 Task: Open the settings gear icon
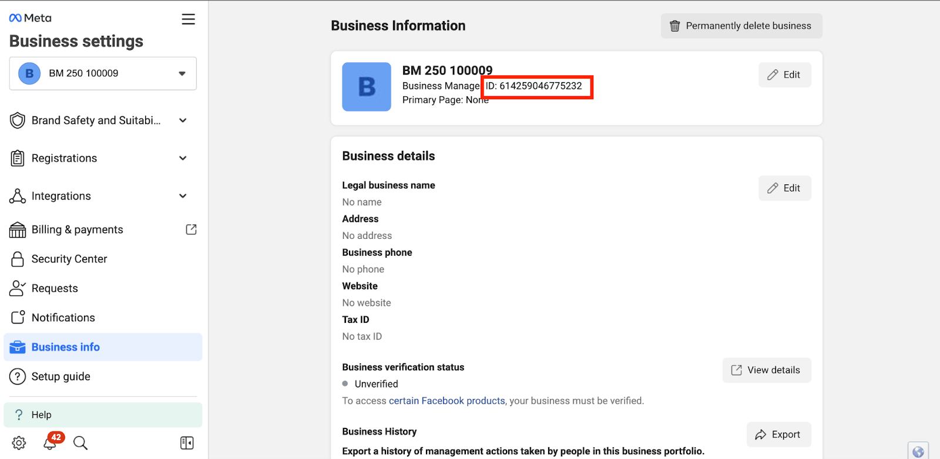[19, 443]
